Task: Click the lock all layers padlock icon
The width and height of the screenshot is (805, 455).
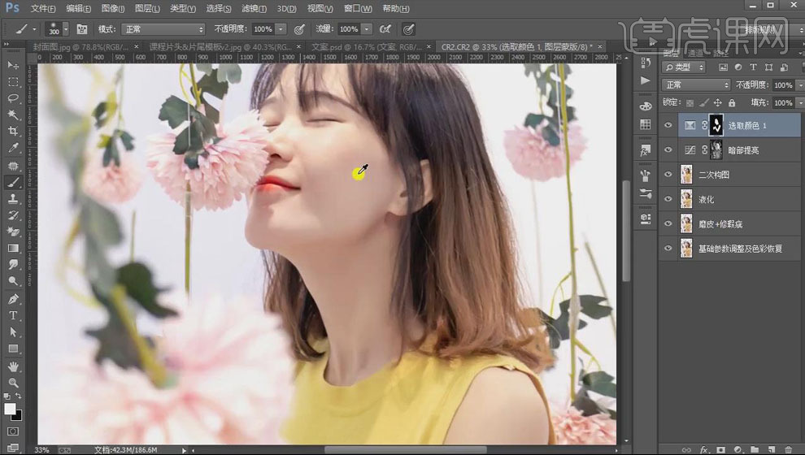Action: [732, 103]
